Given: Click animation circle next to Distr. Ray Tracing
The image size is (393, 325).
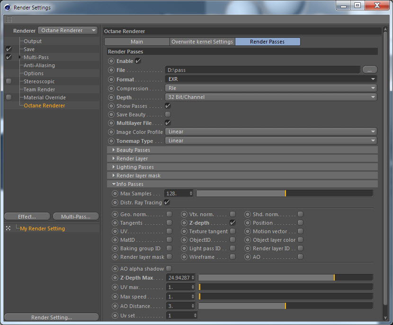Looking at the screenshot, I should tap(115, 202).
